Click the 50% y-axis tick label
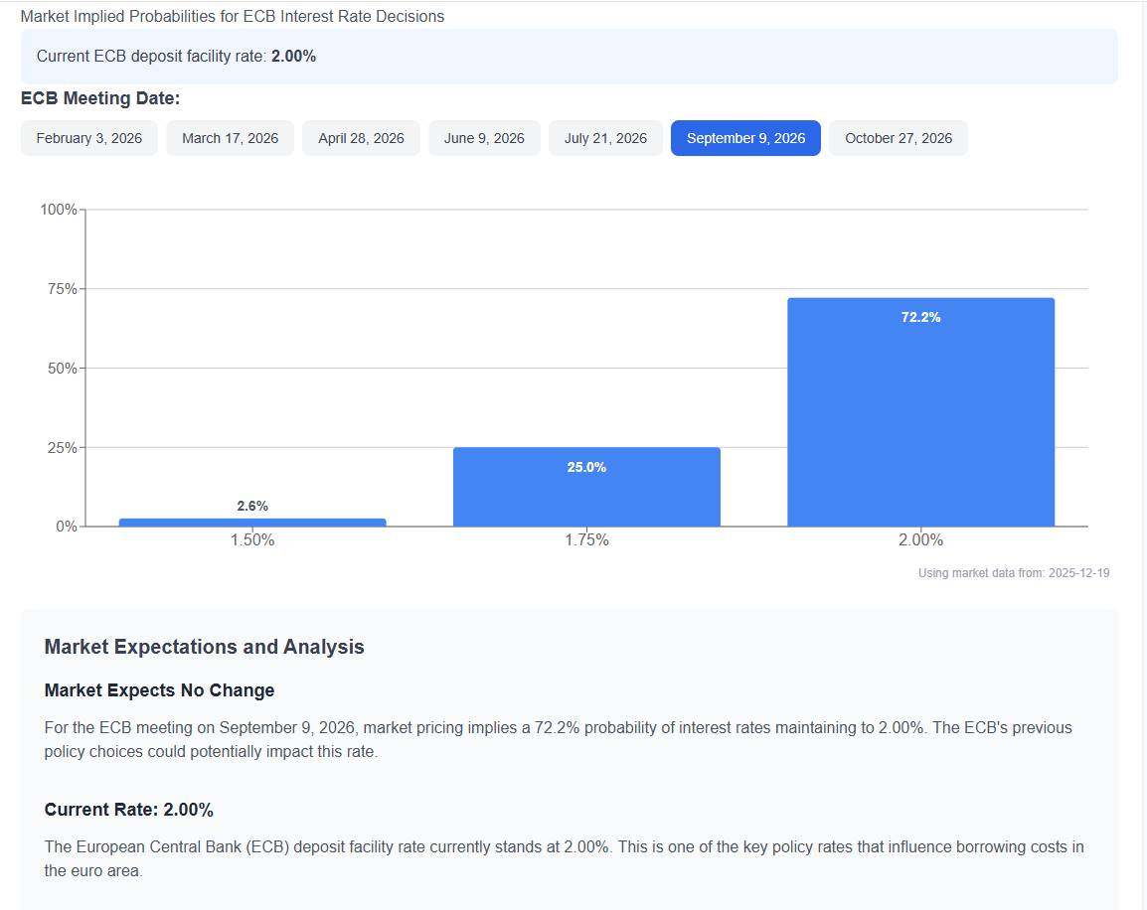 pyautogui.click(x=62, y=369)
